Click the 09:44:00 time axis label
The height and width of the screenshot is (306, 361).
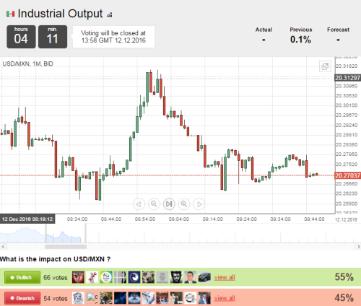(x=314, y=219)
